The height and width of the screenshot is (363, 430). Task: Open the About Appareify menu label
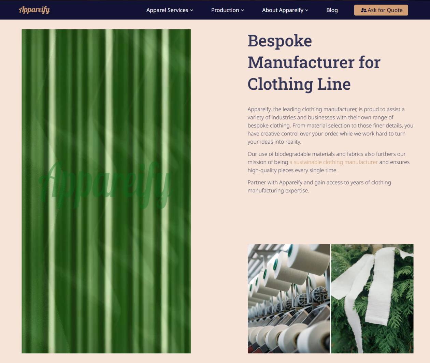[x=283, y=10]
